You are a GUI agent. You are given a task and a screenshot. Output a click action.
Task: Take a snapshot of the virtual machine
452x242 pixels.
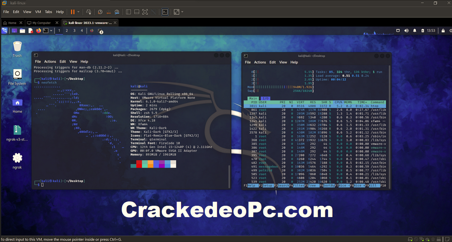(100, 12)
